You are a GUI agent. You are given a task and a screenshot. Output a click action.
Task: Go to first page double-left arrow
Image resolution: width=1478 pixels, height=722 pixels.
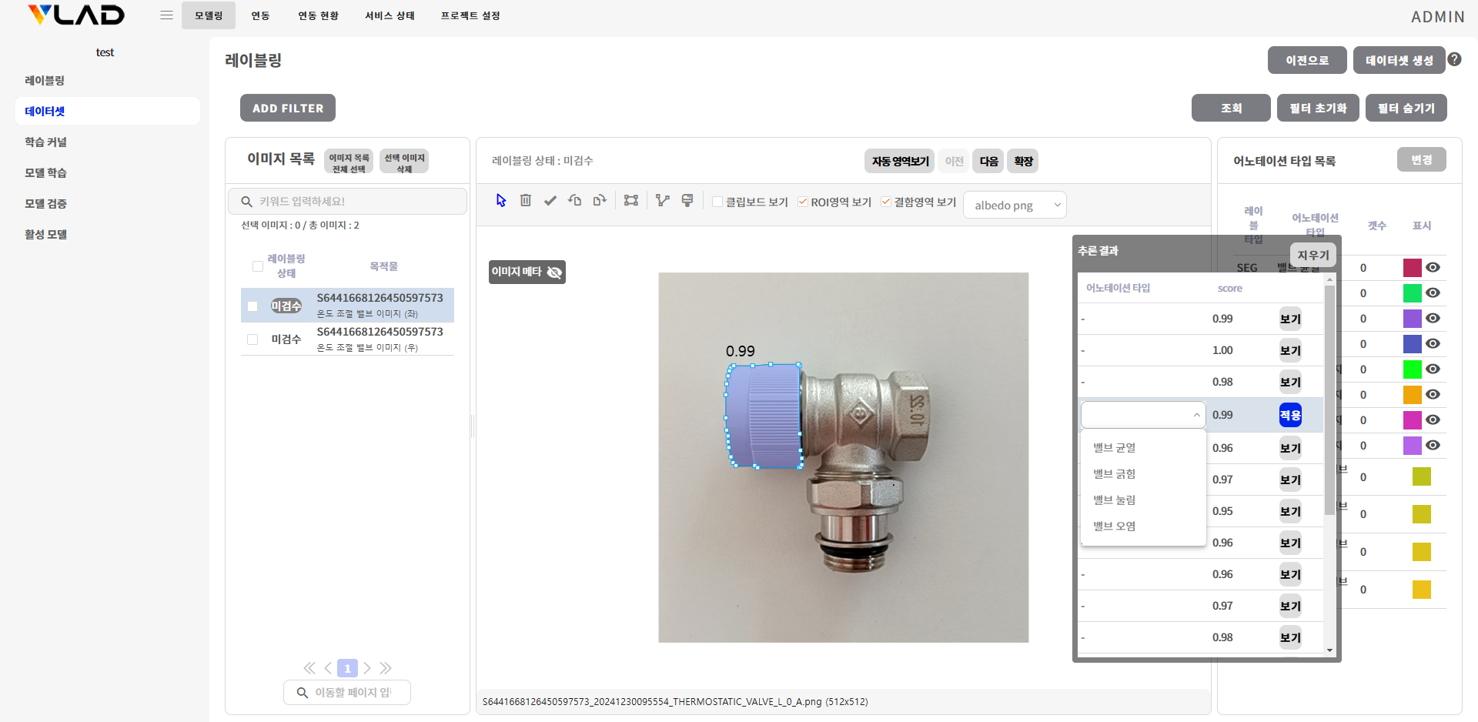point(309,668)
